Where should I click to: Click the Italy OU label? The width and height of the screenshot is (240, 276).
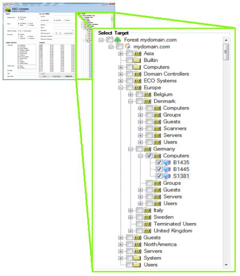[158, 210]
